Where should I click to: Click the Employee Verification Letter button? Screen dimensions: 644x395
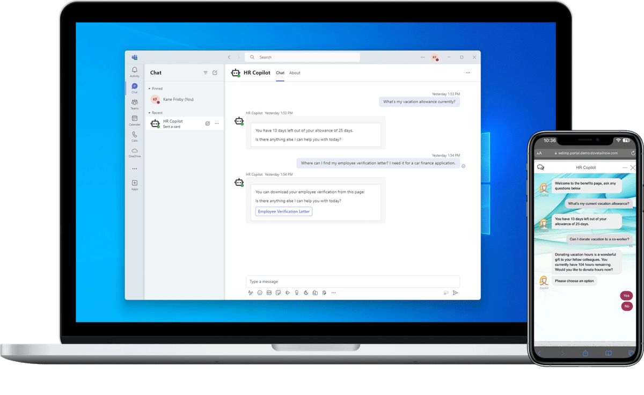283,211
